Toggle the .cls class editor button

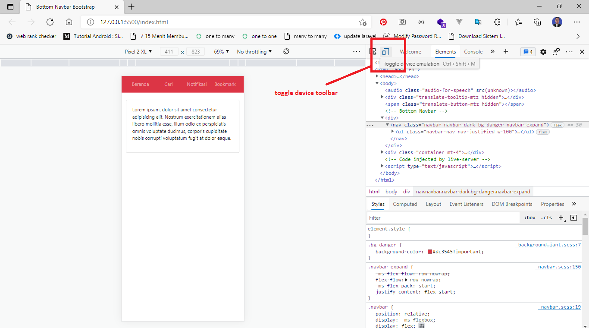(x=547, y=218)
